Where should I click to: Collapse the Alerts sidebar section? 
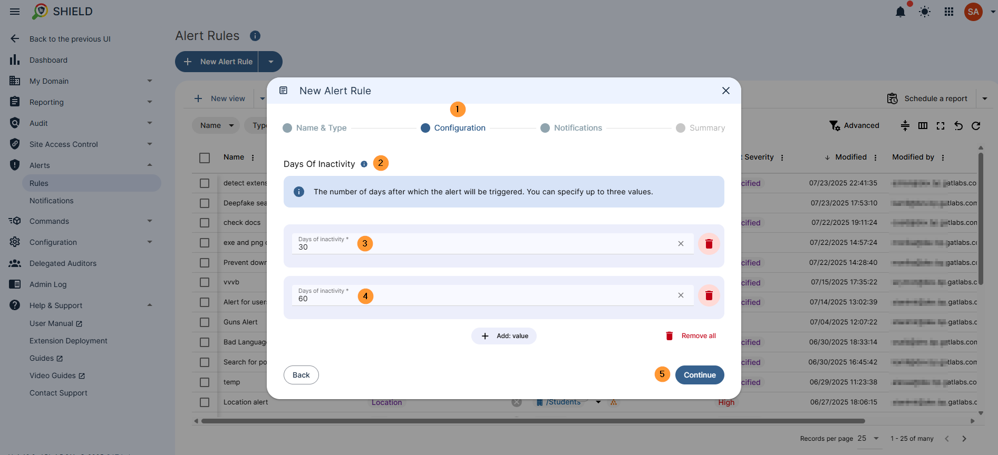click(150, 165)
